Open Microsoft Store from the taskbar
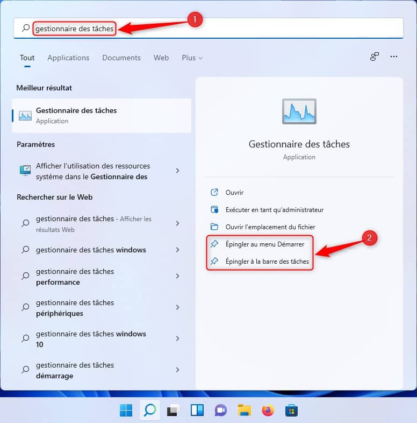 tap(291, 411)
